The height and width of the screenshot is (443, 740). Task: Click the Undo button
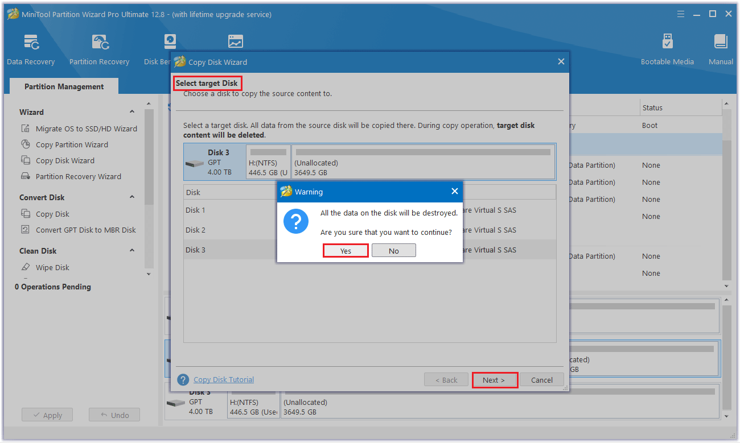(x=114, y=415)
